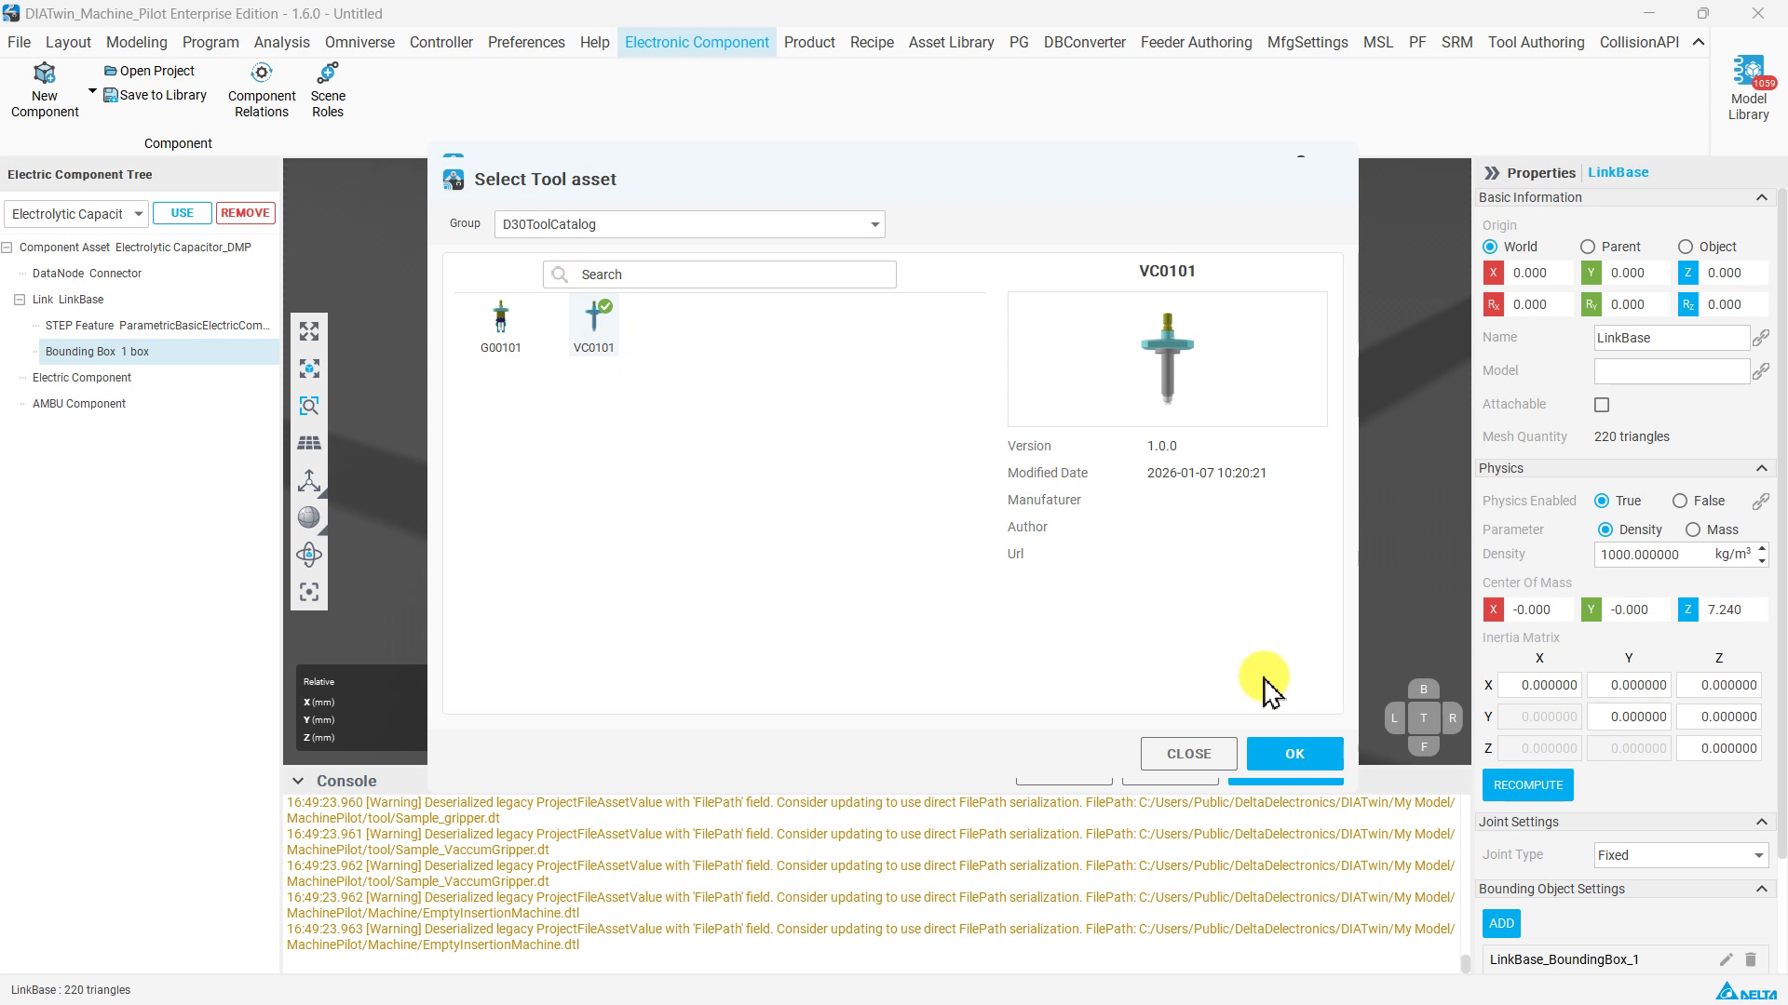Click the selection focus frame icon
The width and height of the screenshot is (1788, 1005).
[309, 592]
